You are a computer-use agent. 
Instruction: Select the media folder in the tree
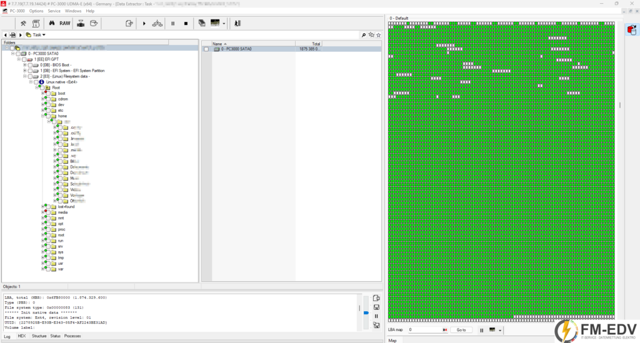(62, 212)
